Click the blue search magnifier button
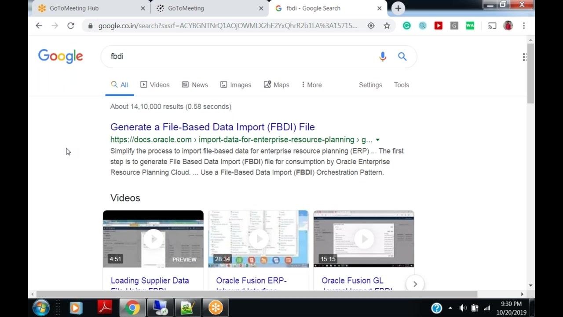 tap(402, 56)
